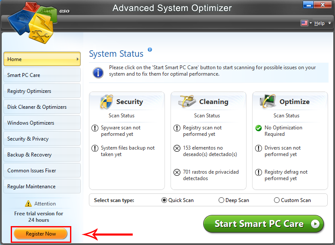Click the US flag language icon
The width and height of the screenshot is (335, 245).
tap(304, 23)
